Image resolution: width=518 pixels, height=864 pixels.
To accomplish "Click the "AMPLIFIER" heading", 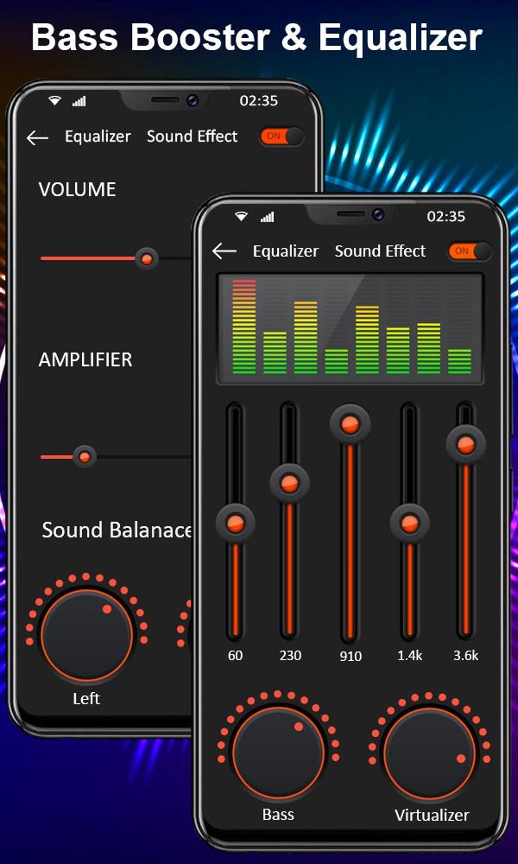I will [x=85, y=360].
